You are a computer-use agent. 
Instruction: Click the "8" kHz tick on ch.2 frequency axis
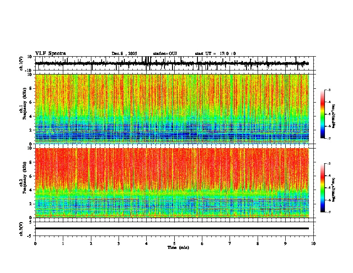[x=31, y=162]
